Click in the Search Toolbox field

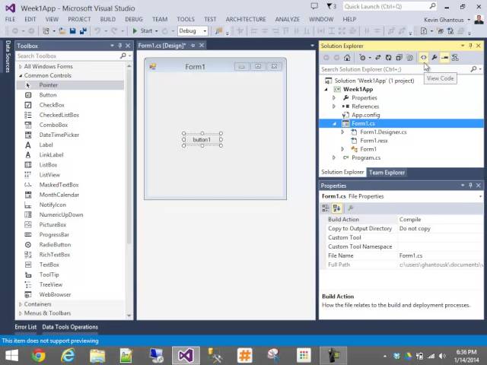coord(68,56)
